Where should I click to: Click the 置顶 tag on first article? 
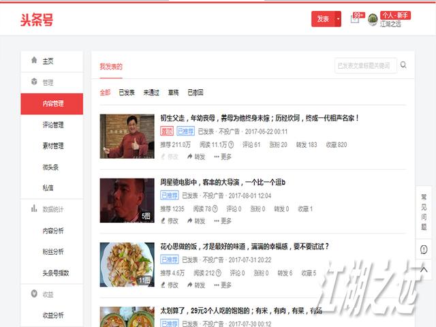coord(167,131)
